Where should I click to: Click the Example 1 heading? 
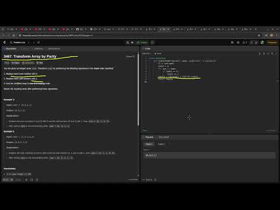(x=9, y=100)
